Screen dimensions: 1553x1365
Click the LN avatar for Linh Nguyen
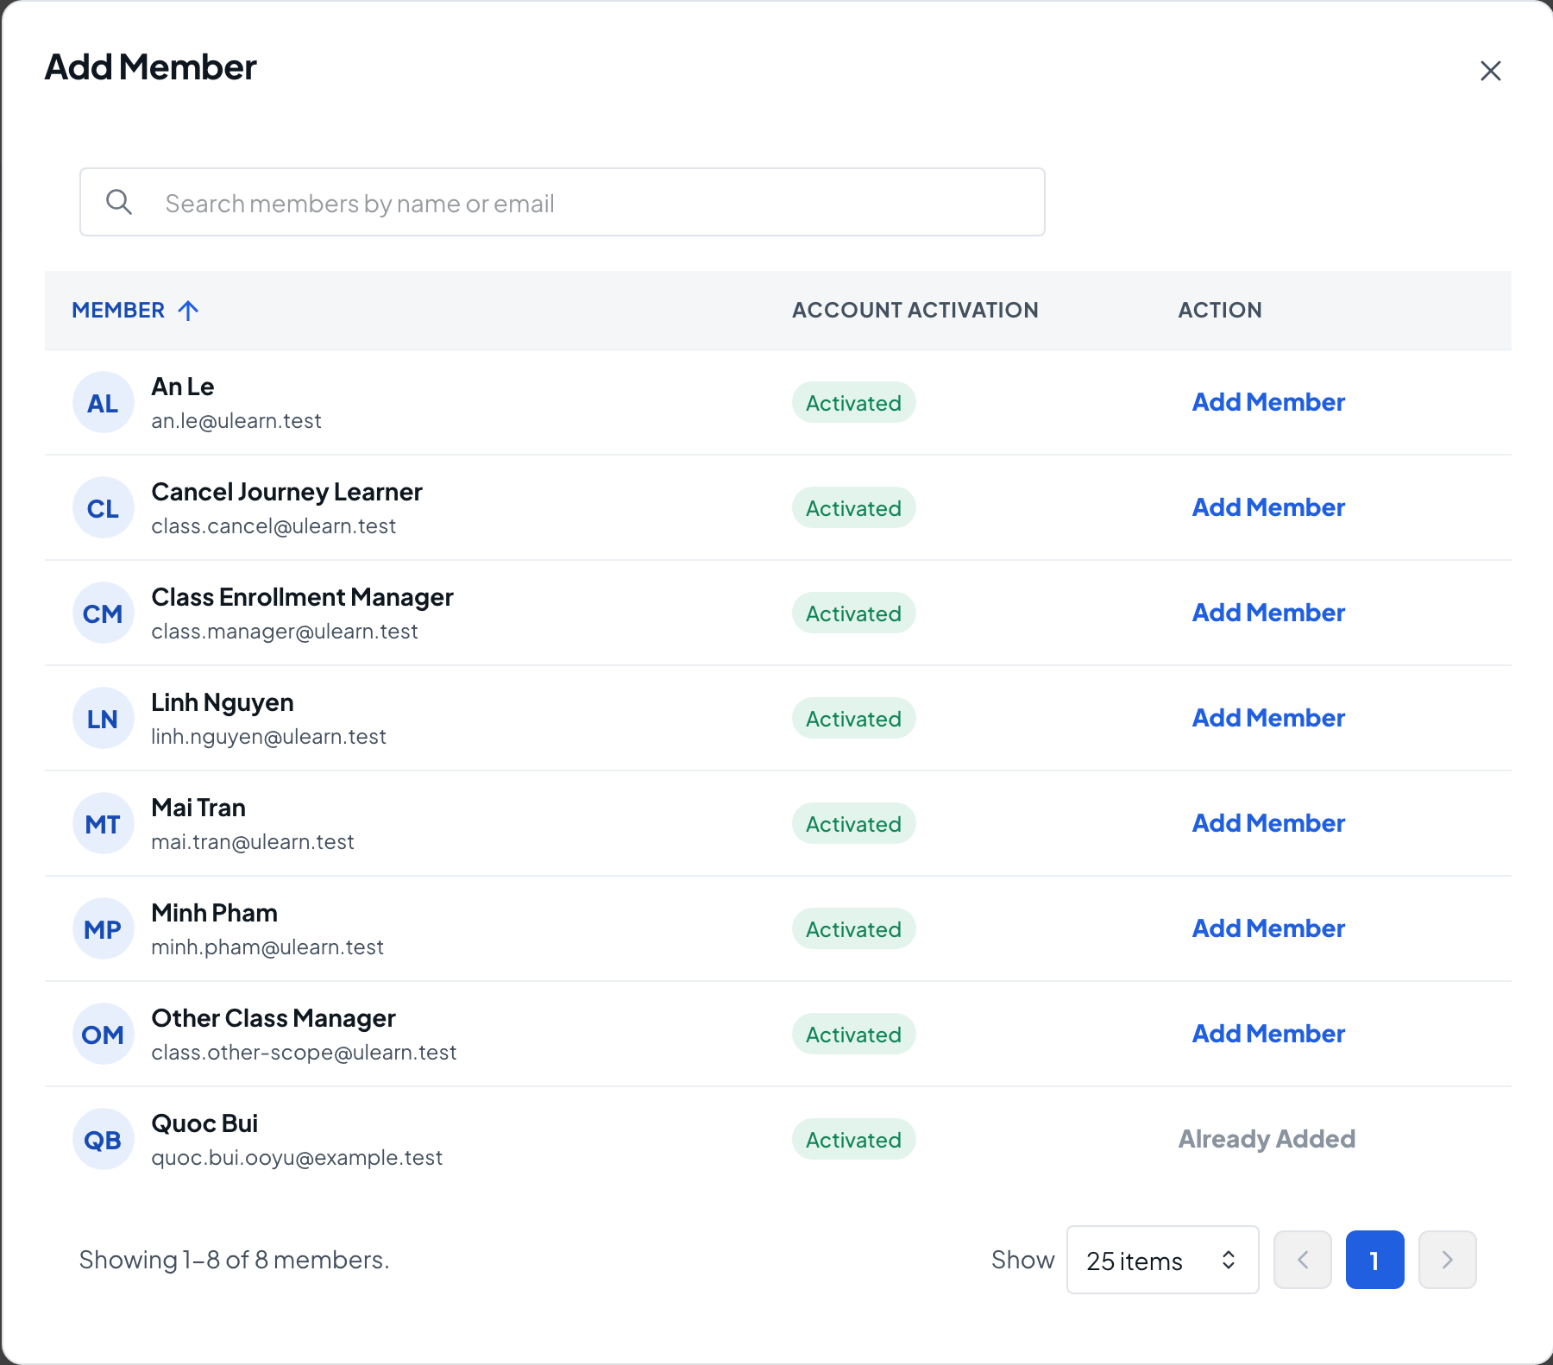(x=103, y=718)
